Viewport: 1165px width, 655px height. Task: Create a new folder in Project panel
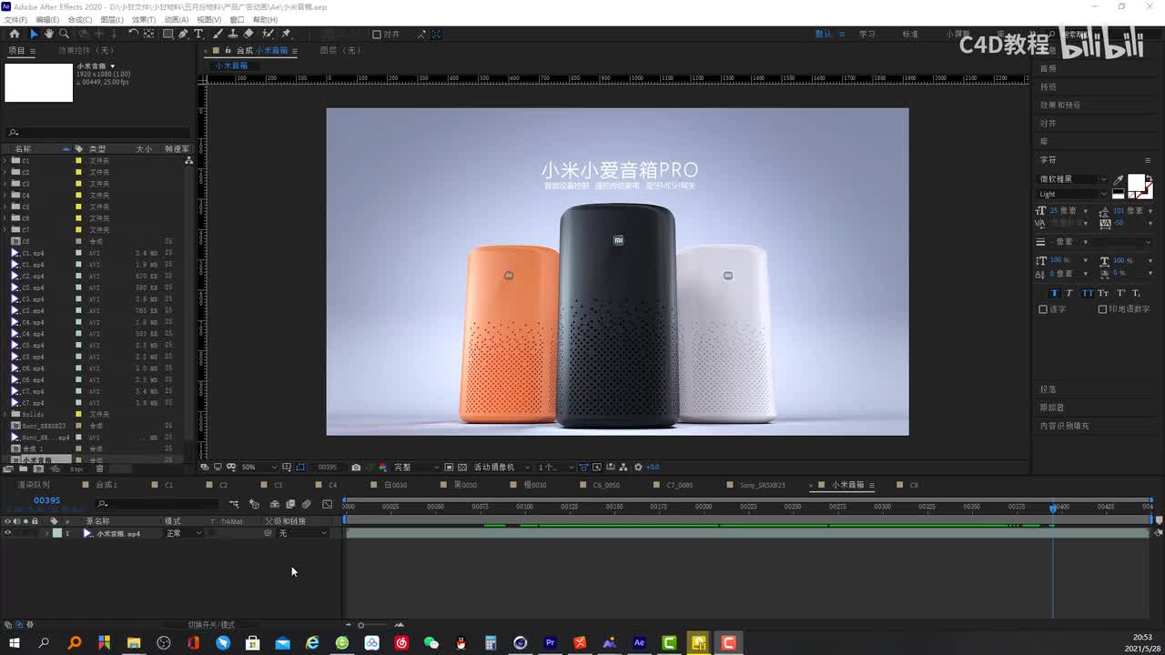coord(24,469)
